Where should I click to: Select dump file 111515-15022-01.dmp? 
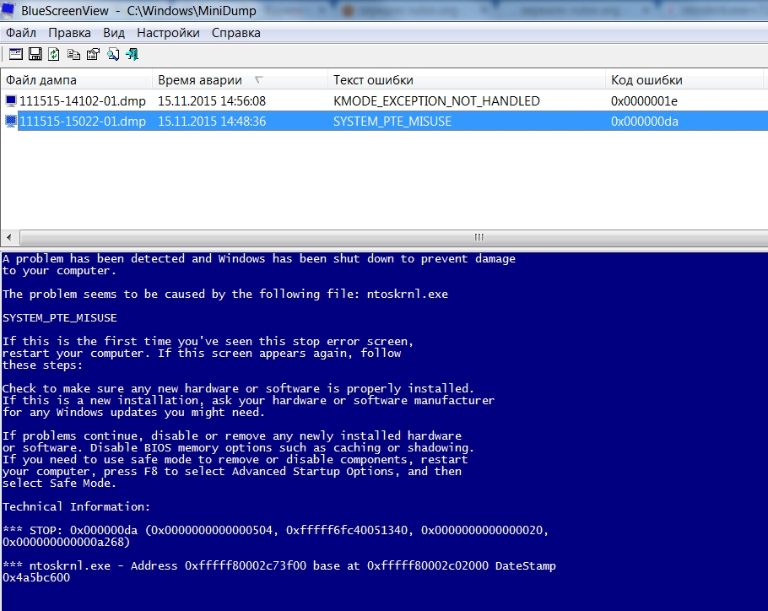coord(83,121)
